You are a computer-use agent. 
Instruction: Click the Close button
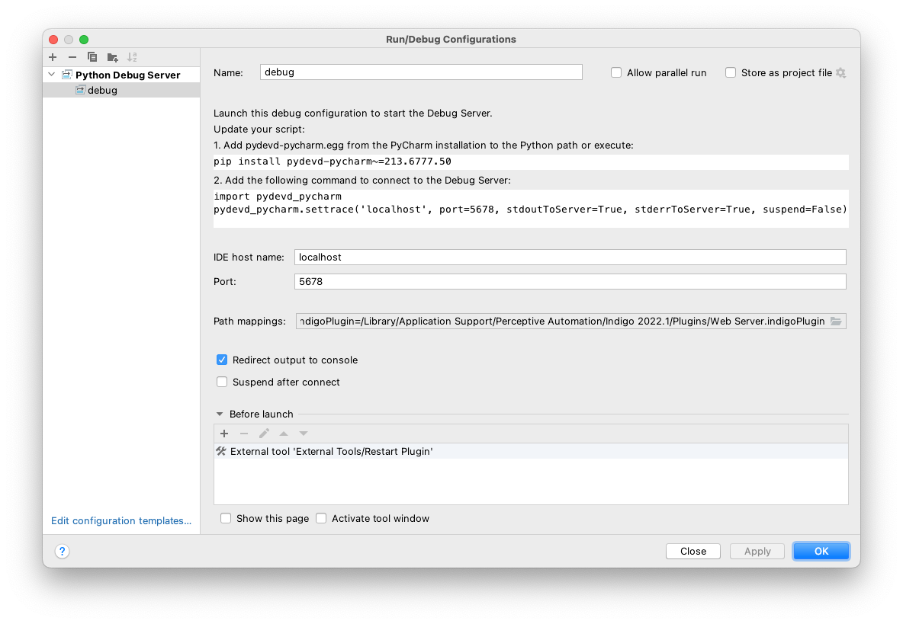coord(693,551)
